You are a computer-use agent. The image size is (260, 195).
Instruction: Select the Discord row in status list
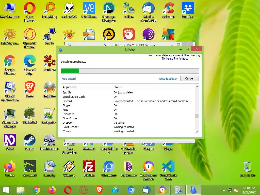click(x=128, y=101)
